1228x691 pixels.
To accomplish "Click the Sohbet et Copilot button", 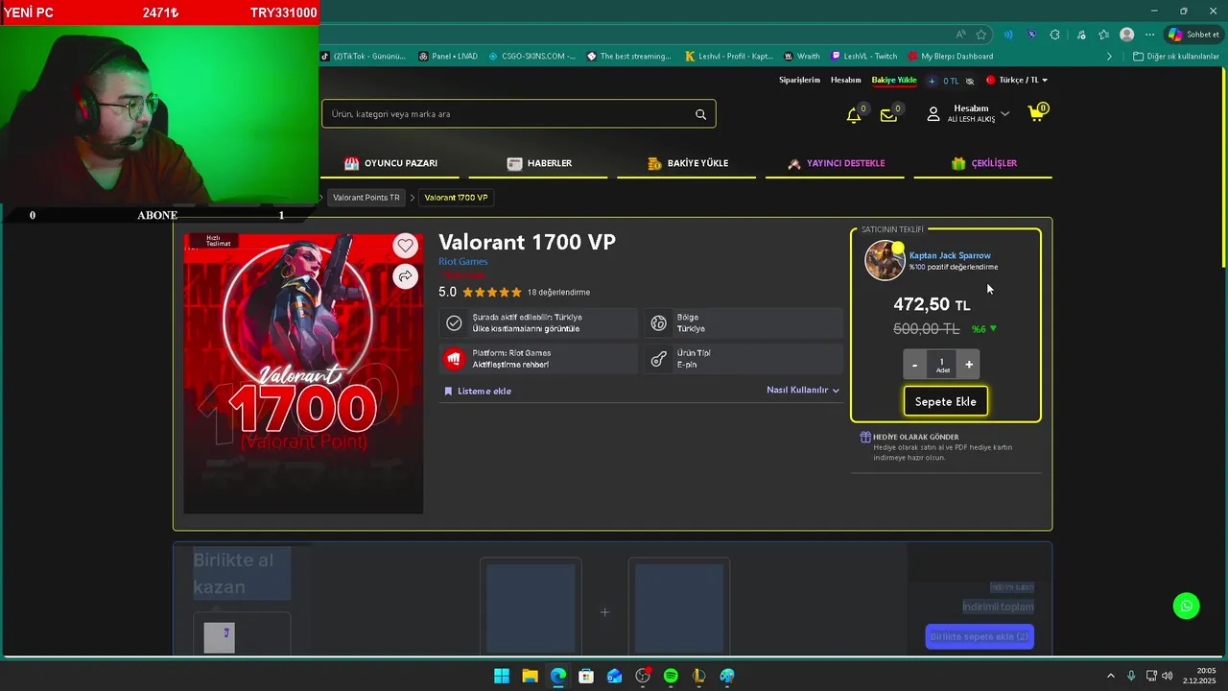I will [x=1193, y=35].
